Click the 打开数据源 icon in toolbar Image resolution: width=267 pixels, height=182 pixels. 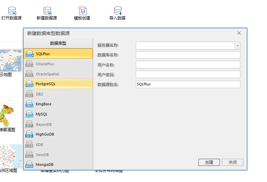tap(12, 11)
